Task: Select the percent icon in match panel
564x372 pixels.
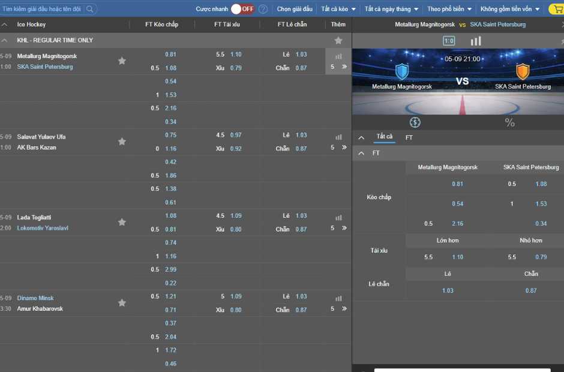Action: coord(509,122)
